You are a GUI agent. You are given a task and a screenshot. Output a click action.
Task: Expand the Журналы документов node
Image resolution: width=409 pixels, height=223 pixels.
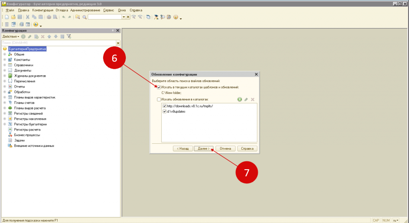[x=4, y=76]
